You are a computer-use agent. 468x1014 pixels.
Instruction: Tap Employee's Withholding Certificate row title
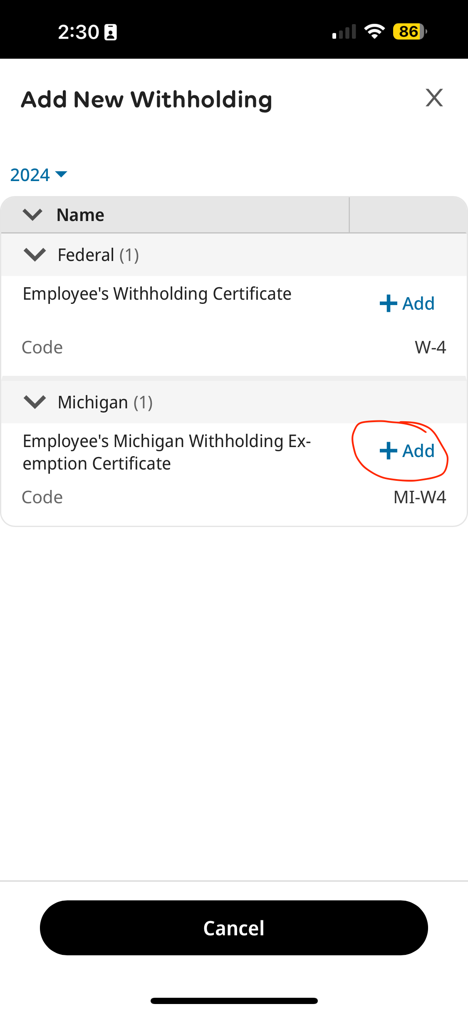157,294
